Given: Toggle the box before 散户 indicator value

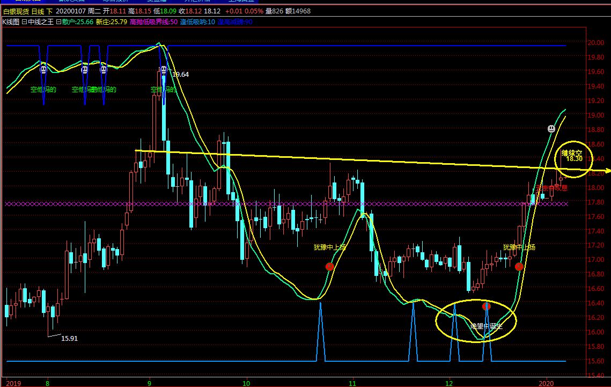Looking at the screenshot, I should click(x=58, y=22).
